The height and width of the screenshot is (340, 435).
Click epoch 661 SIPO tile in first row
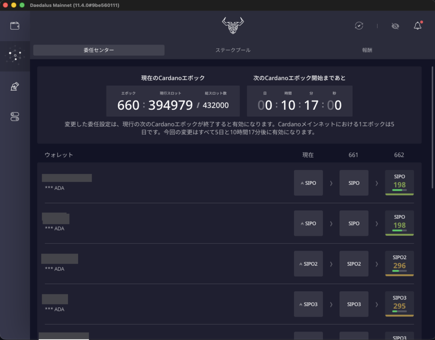[x=354, y=183]
